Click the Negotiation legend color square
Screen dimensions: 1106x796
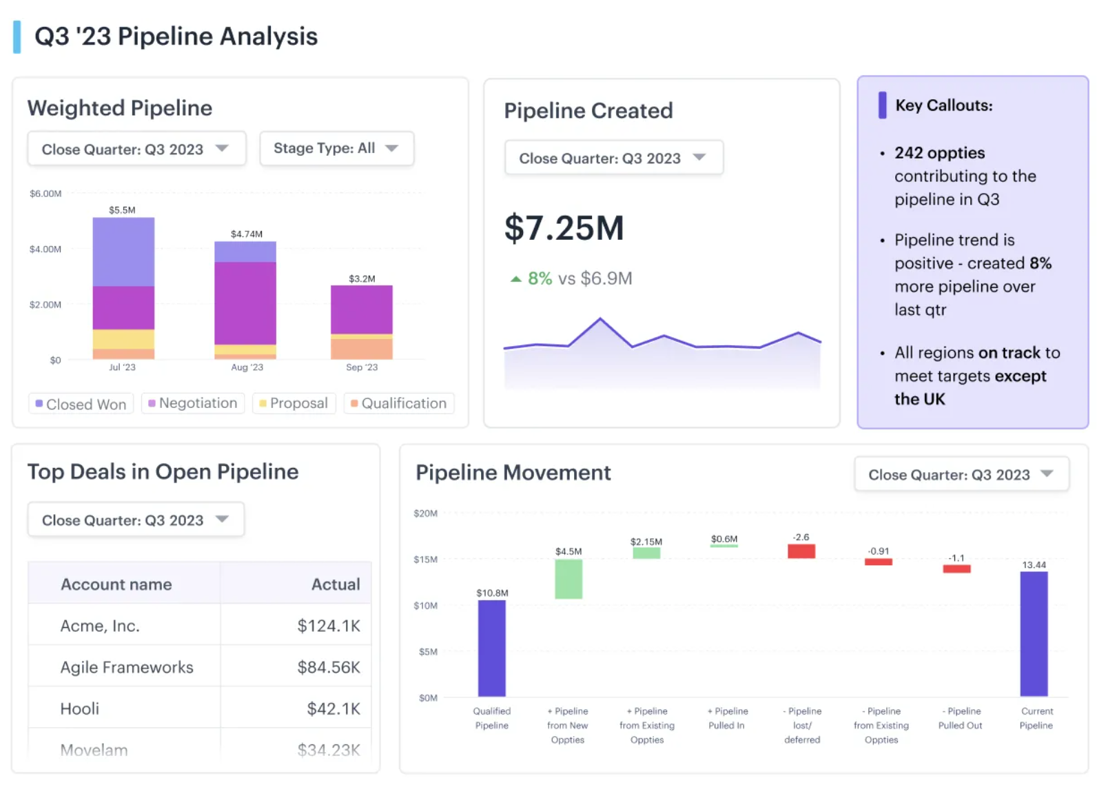coord(150,403)
